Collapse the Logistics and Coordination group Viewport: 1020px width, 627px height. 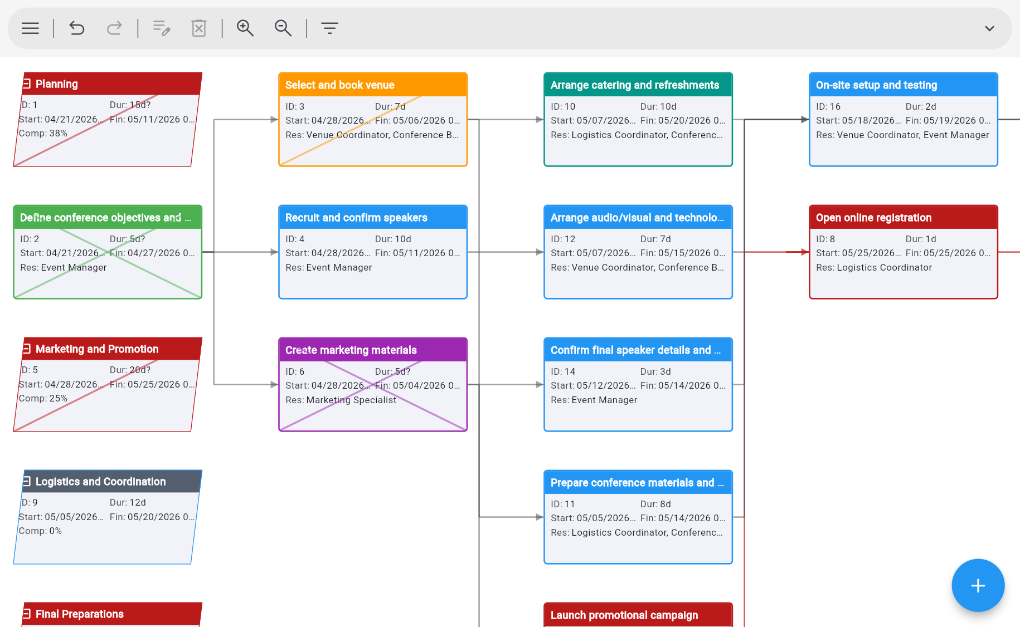click(26, 482)
